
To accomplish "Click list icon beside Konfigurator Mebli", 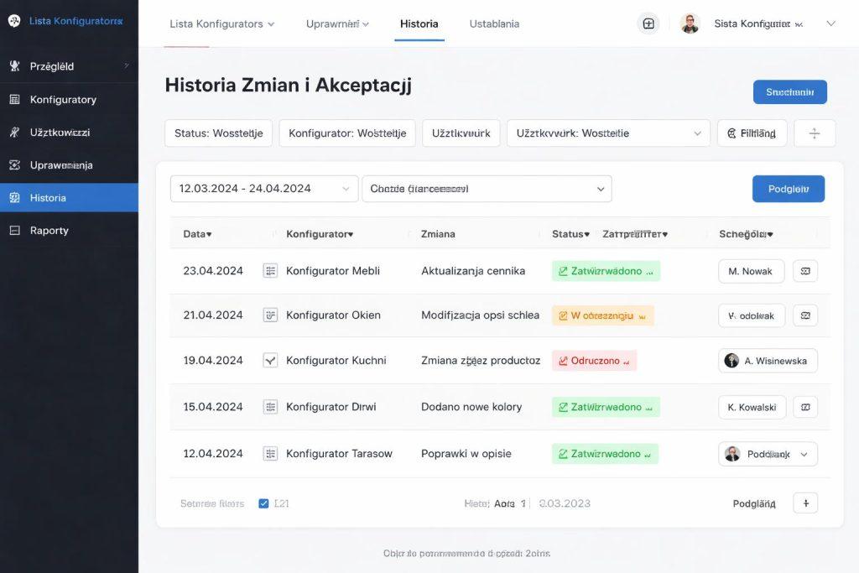I will click(x=270, y=270).
